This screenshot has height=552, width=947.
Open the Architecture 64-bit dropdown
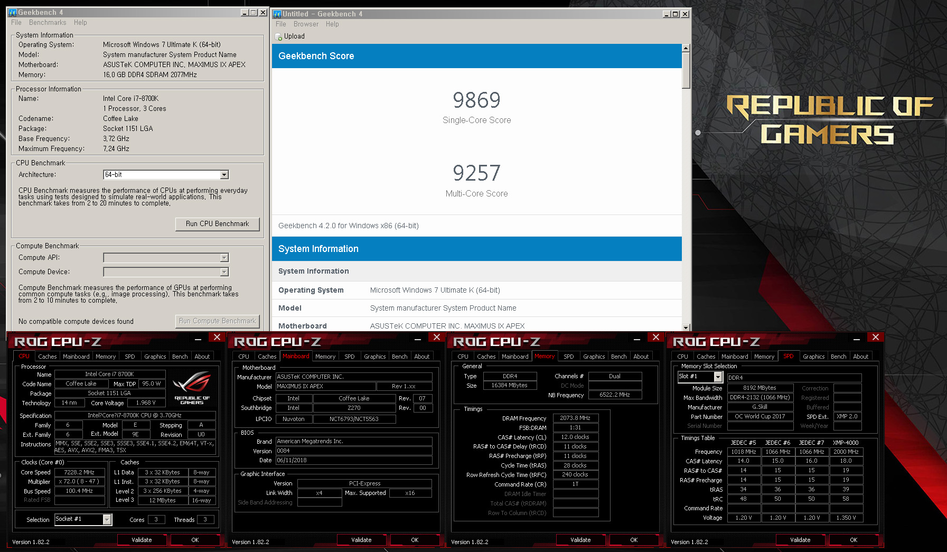tap(224, 175)
